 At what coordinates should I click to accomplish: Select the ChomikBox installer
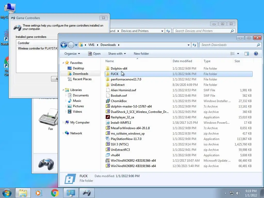coord(178,101)
